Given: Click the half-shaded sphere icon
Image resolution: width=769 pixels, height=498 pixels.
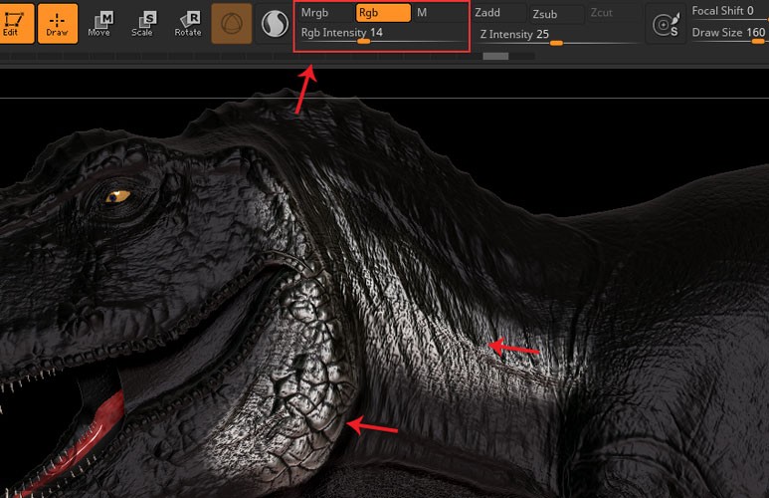Looking at the screenshot, I should pos(273,23).
